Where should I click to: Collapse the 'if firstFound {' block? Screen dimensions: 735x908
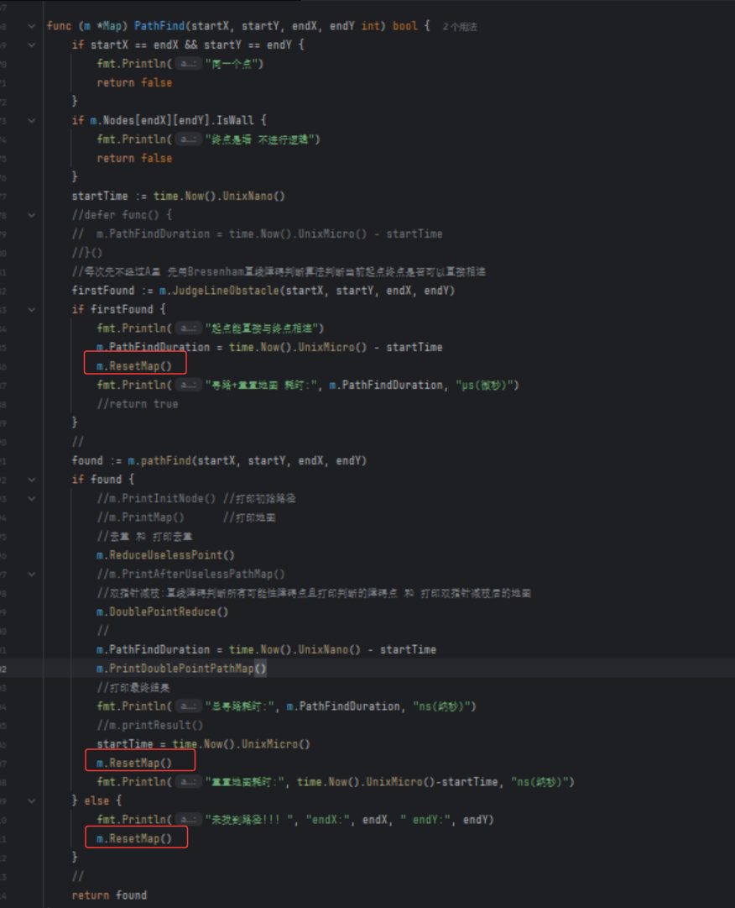[x=32, y=309]
